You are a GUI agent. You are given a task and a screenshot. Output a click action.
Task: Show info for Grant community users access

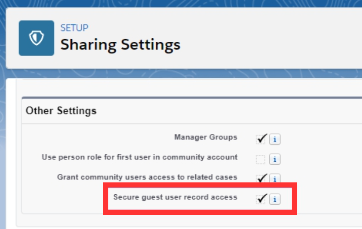pos(275,179)
